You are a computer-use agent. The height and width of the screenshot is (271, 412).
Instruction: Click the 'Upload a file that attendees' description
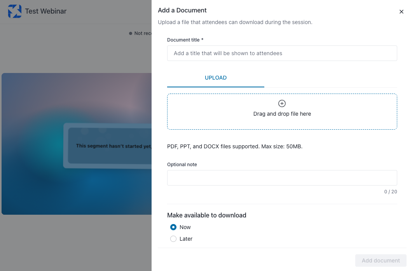pyautogui.click(x=235, y=22)
